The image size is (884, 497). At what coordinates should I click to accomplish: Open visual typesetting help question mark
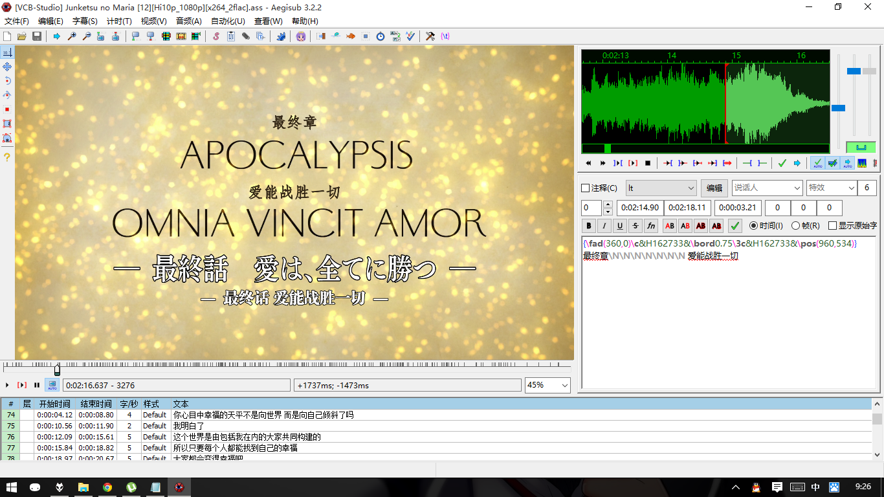(x=7, y=157)
